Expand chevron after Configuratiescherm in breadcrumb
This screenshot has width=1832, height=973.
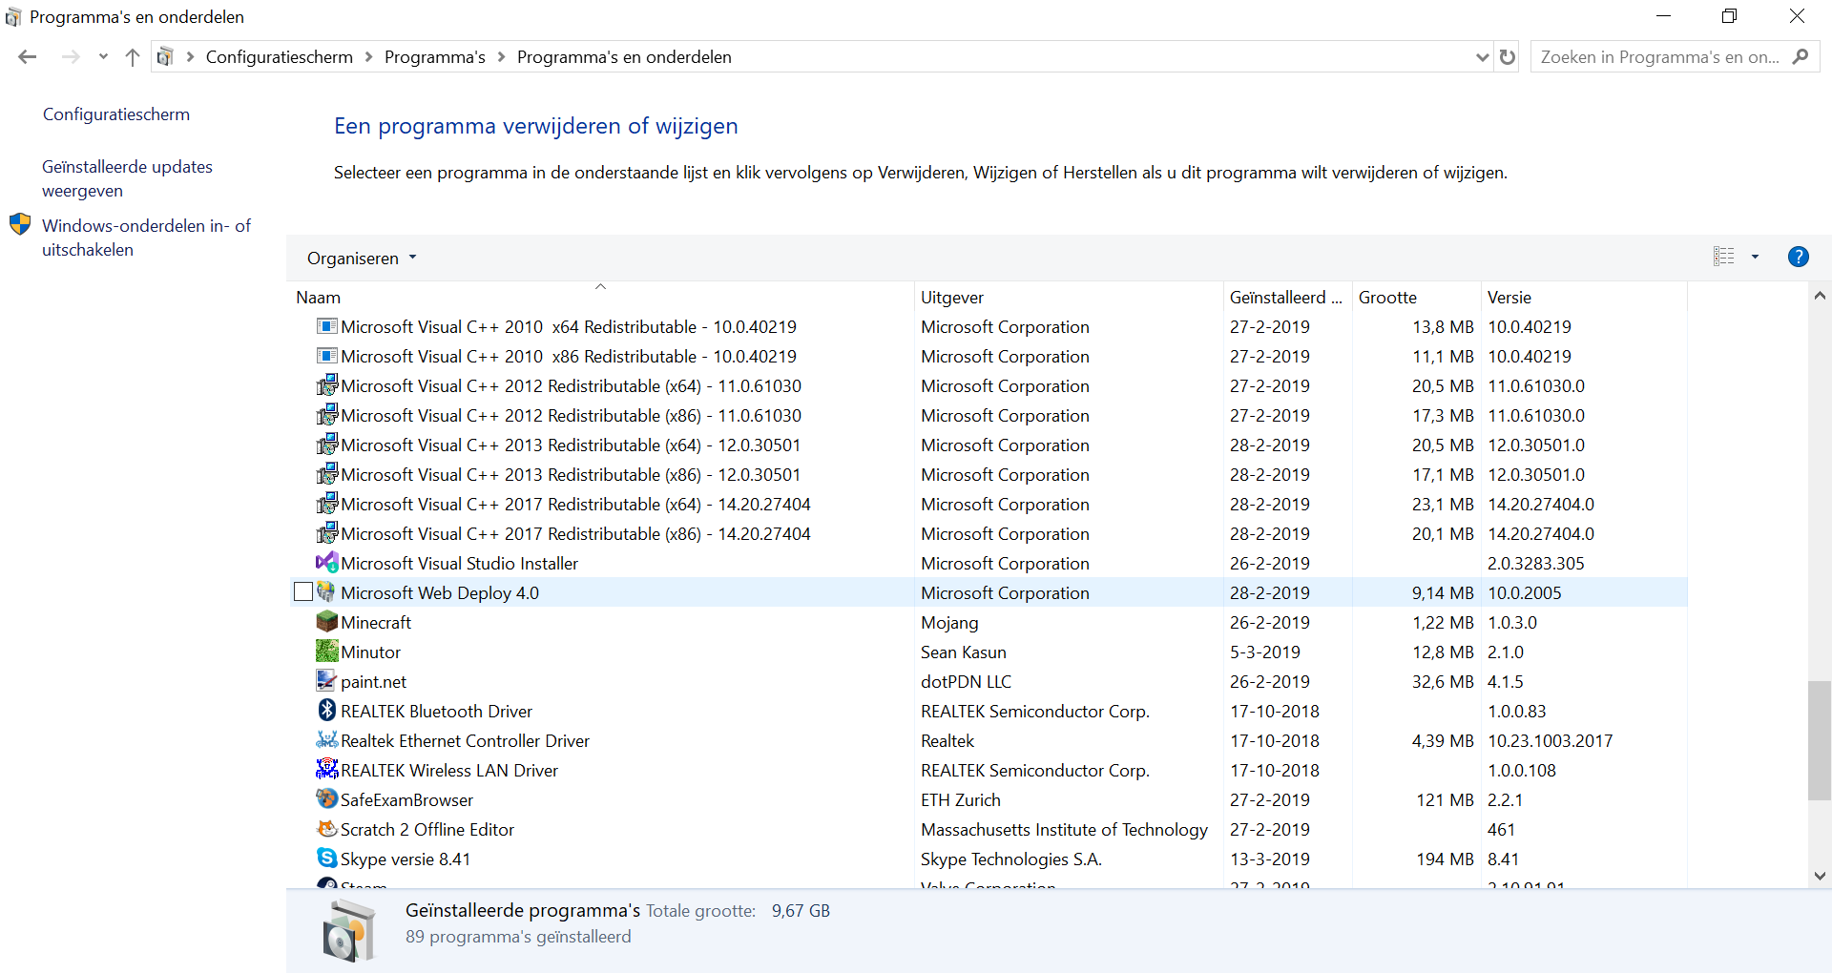[368, 57]
